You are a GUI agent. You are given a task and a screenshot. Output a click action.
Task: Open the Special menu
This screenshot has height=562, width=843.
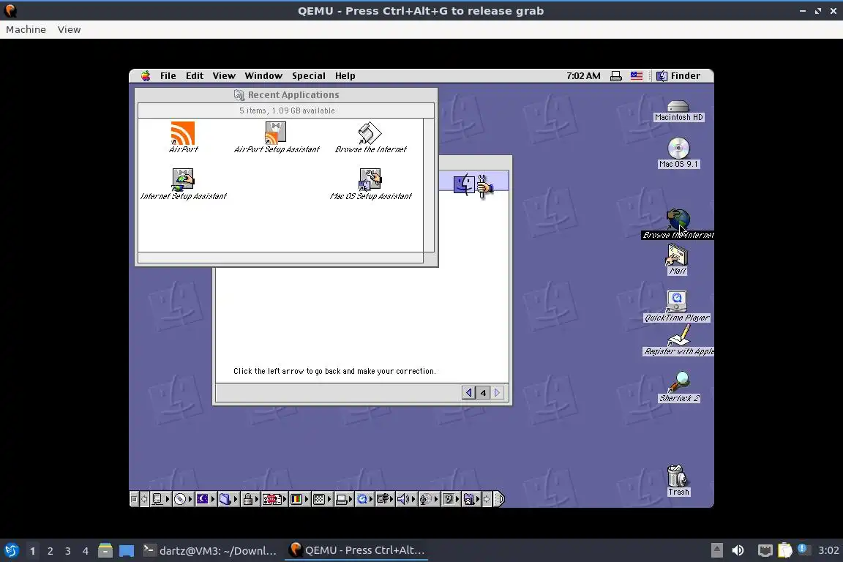coord(309,76)
